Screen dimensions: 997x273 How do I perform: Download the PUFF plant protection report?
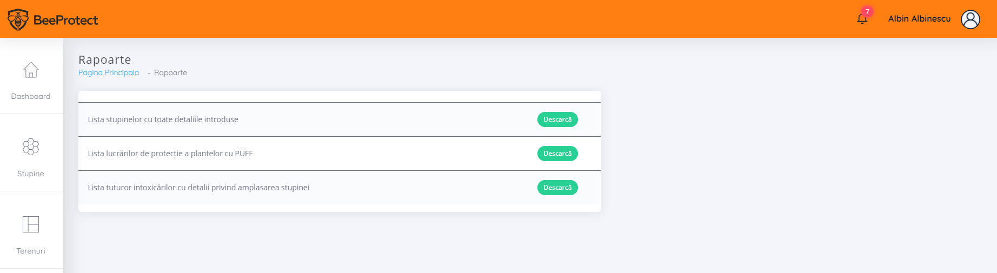(557, 154)
